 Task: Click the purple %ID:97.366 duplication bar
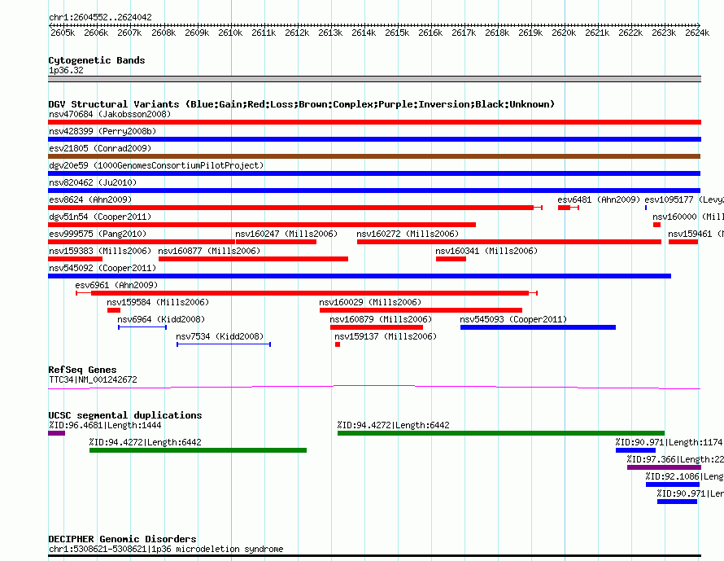(x=664, y=467)
